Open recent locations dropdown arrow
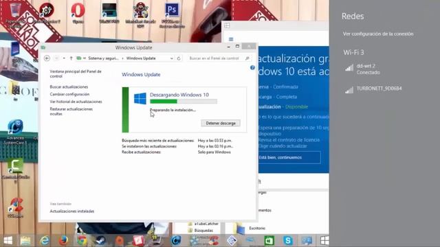Screen dimensions: 440x247 (64, 58)
